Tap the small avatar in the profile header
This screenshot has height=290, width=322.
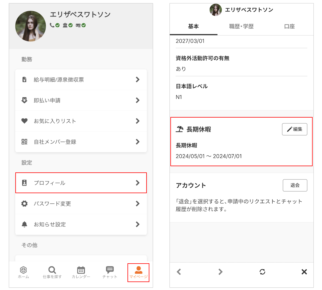click(x=216, y=10)
